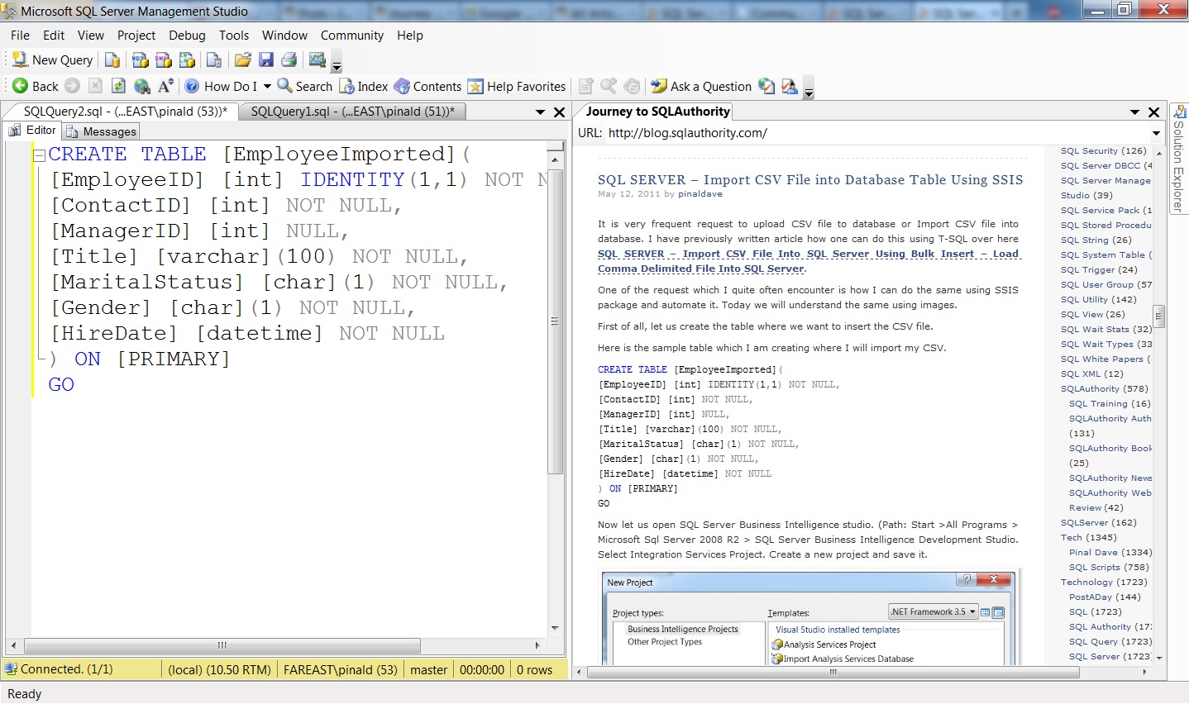This screenshot has height=704, width=1189.
Task: Open Help Favorites
Action: (517, 86)
